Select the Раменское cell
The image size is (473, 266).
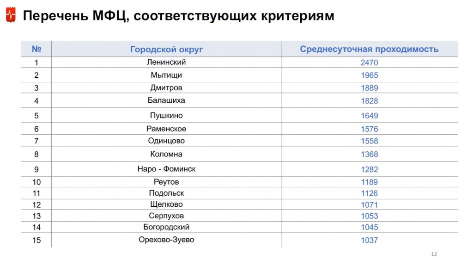point(166,129)
